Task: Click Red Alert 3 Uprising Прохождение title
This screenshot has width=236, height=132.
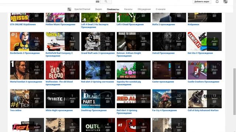Action: 127,112
